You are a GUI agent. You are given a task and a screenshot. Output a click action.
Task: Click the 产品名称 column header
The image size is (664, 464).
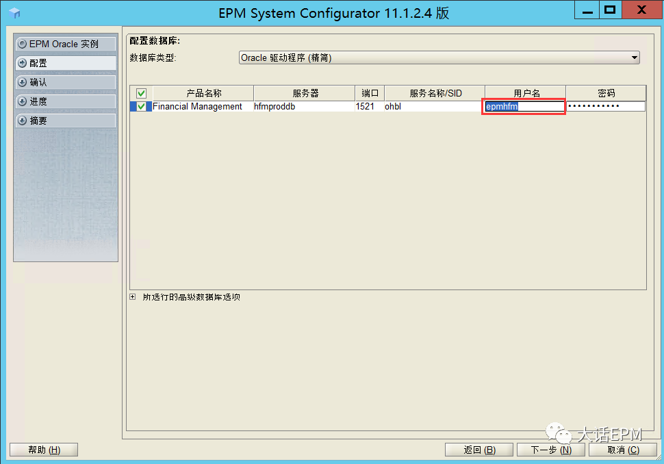(203, 93)
